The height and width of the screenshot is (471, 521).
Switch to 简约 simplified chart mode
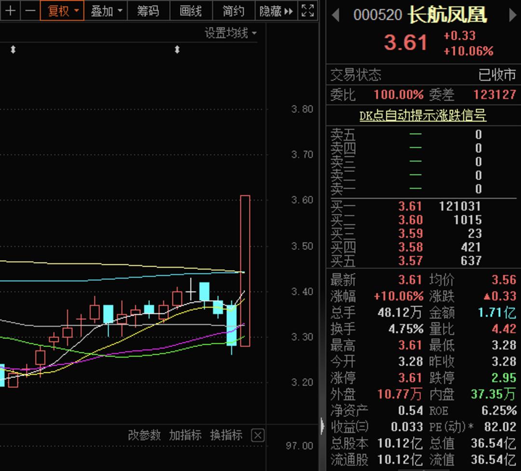pos(233,11)
